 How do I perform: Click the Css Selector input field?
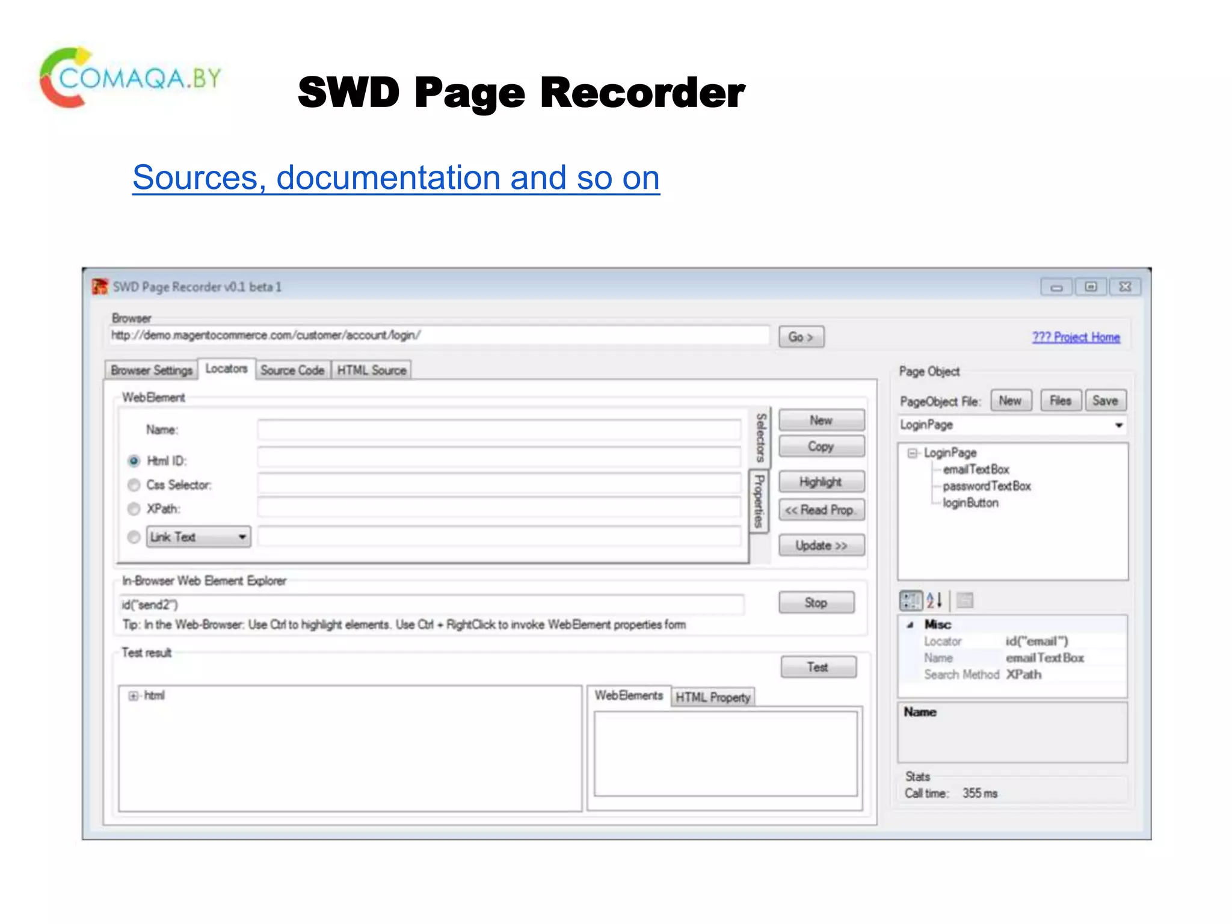pos(499,482)
